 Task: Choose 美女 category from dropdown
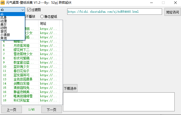[x=12, y=24]
